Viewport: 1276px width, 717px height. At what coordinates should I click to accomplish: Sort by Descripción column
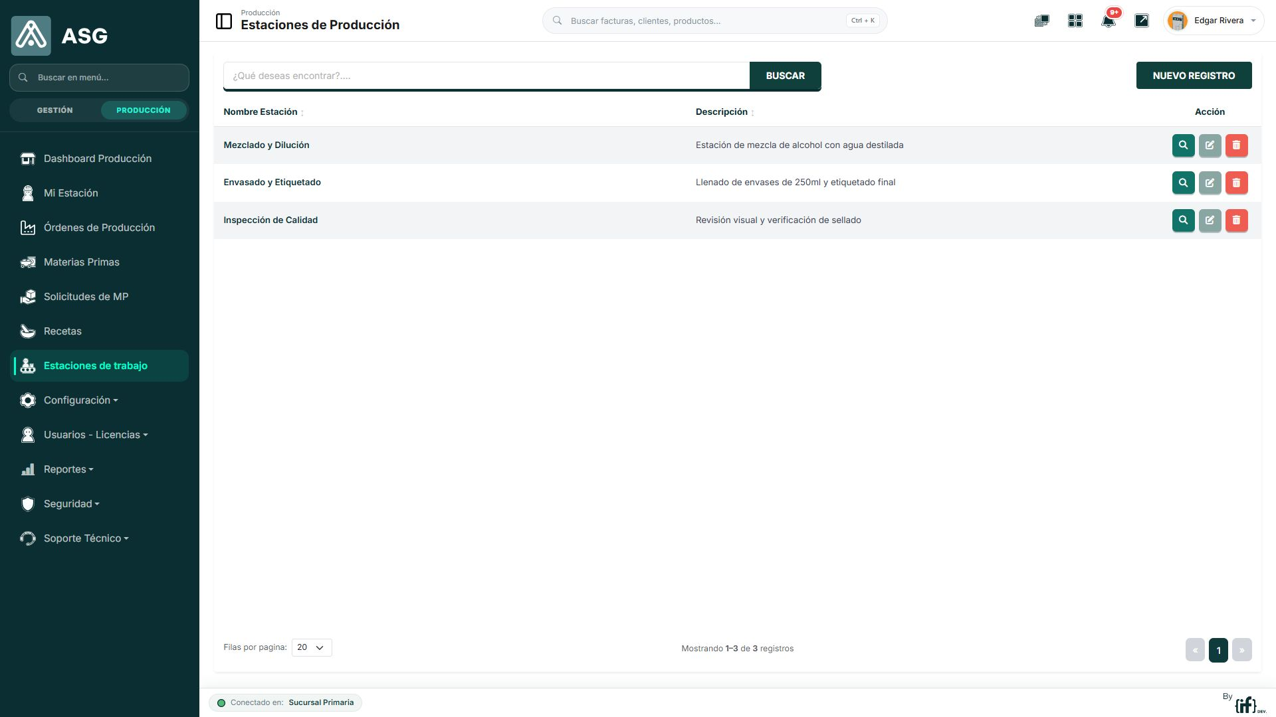click(x=724, y=112)
